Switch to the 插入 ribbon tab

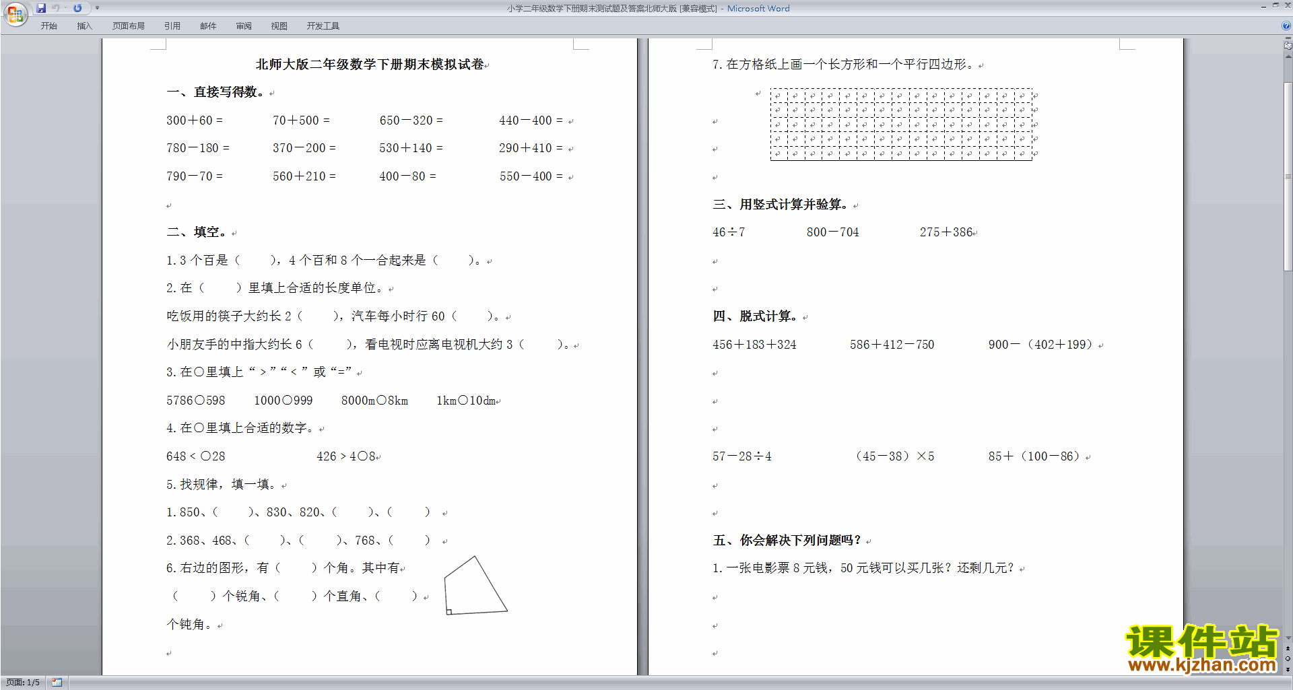84,26
